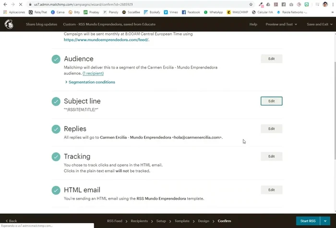Click the green checkmark beside HTML email
336x228 pixels.
[56, 190]
